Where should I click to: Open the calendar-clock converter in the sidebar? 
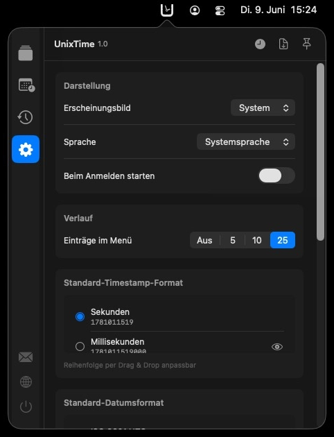(26, 85)
